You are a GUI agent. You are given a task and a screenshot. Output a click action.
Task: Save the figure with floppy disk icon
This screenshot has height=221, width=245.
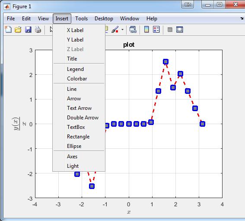point(28,29)
